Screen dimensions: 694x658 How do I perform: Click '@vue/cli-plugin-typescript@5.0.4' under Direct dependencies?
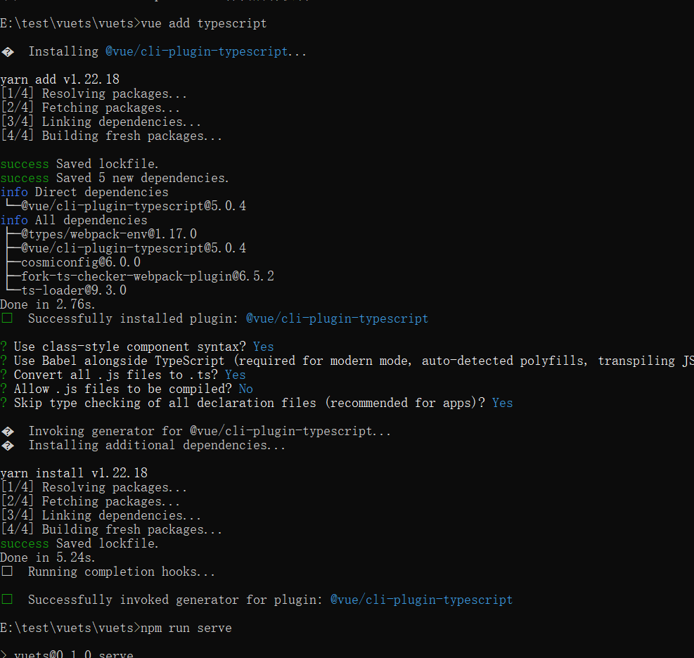tap(133, 206)
